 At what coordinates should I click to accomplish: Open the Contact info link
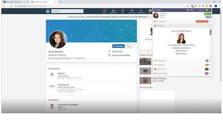pyautogui.click(x=79, y=58)
